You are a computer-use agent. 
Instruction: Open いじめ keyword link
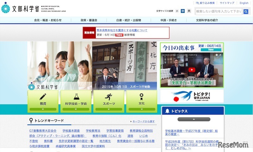click(144, 136)
